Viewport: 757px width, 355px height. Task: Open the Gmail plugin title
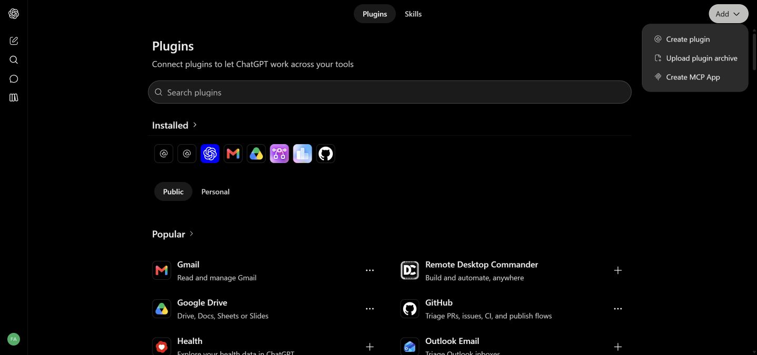188,265
